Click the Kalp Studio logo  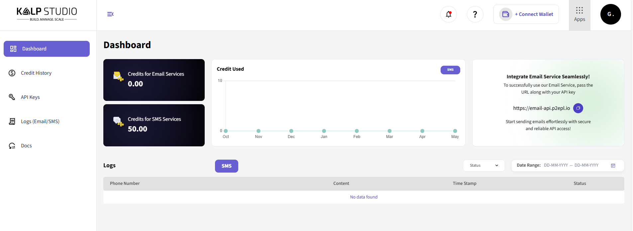tap(47, 14)
